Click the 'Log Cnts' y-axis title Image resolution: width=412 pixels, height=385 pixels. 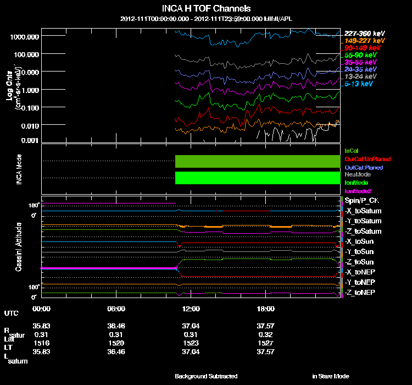click(9, 86)
